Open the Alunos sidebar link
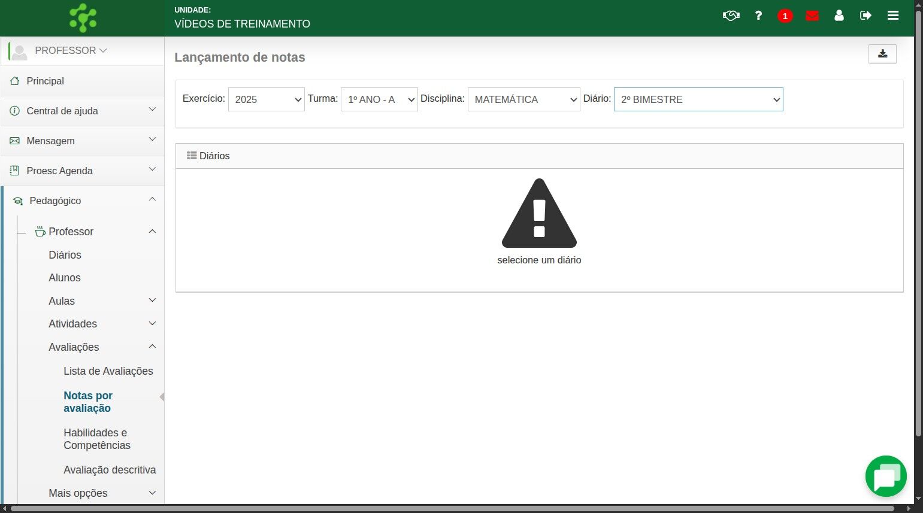The width and height of the screenshot is (923, 513). (65, 278)
